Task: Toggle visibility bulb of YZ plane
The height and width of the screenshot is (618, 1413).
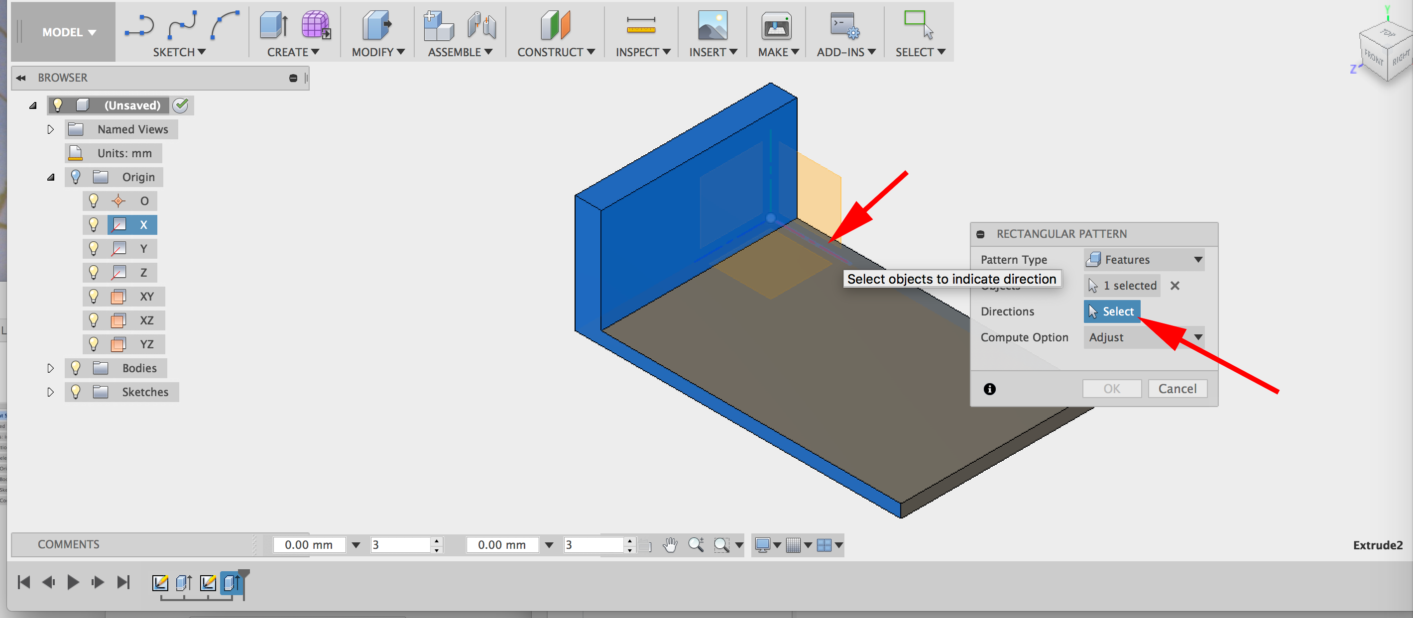Action: [94, 344]
